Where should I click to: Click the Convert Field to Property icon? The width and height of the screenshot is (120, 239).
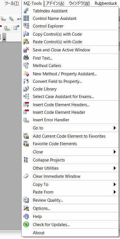[26, 81]
